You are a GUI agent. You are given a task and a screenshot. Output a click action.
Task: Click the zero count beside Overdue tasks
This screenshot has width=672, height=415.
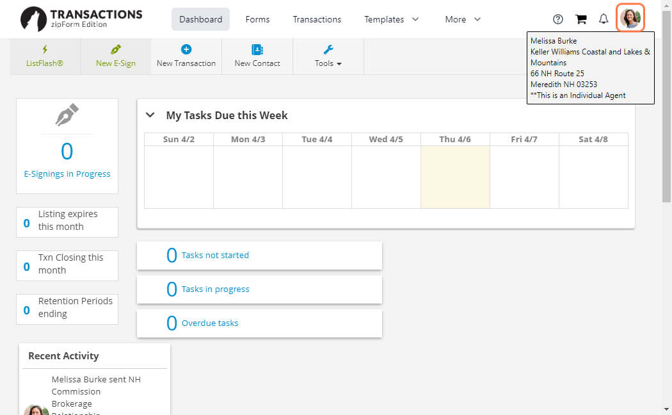click(x=172, y=323)
